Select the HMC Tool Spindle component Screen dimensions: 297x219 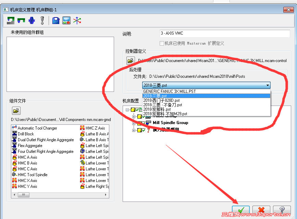pyautogui.click(x=30, y=175)
